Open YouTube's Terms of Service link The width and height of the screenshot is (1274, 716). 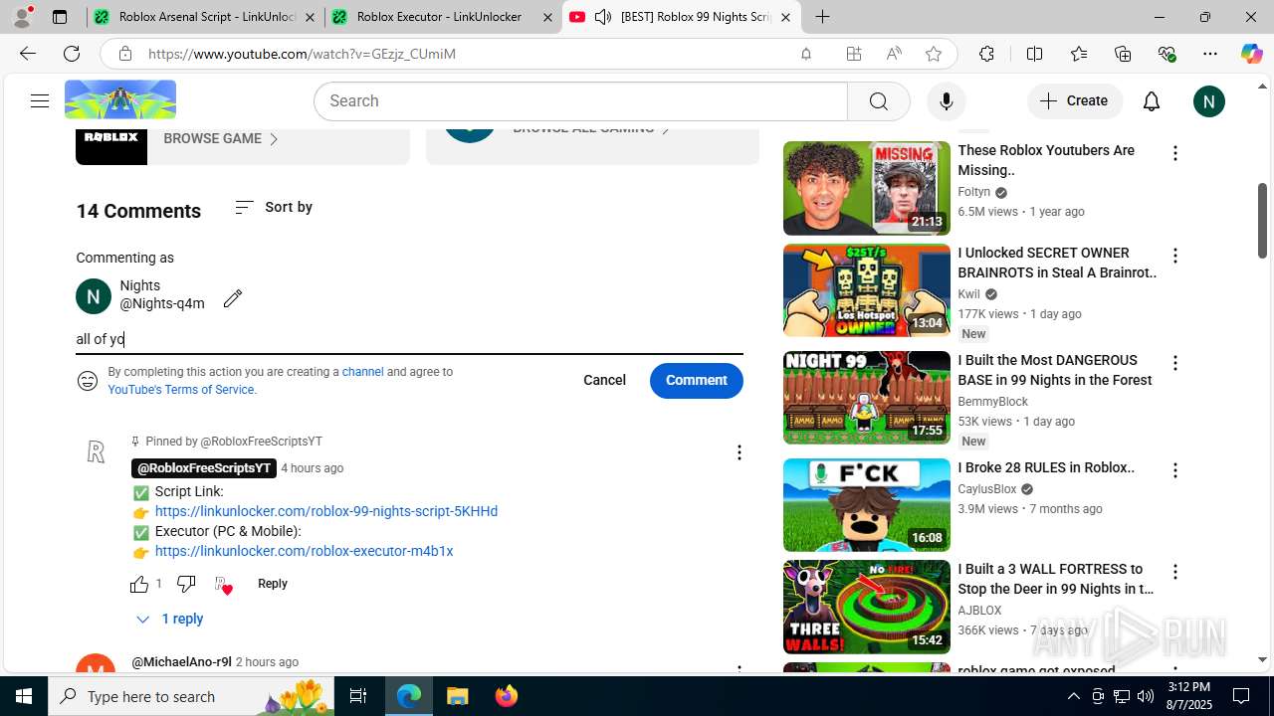181,390
